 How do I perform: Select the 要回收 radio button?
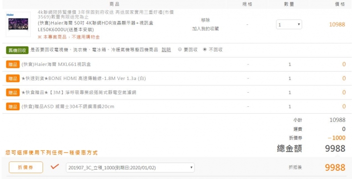(x=179, y=50)
